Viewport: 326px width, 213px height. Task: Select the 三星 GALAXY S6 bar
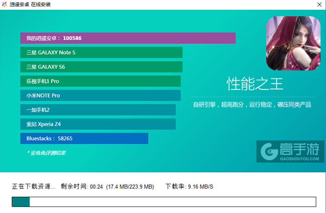[102, 67]
